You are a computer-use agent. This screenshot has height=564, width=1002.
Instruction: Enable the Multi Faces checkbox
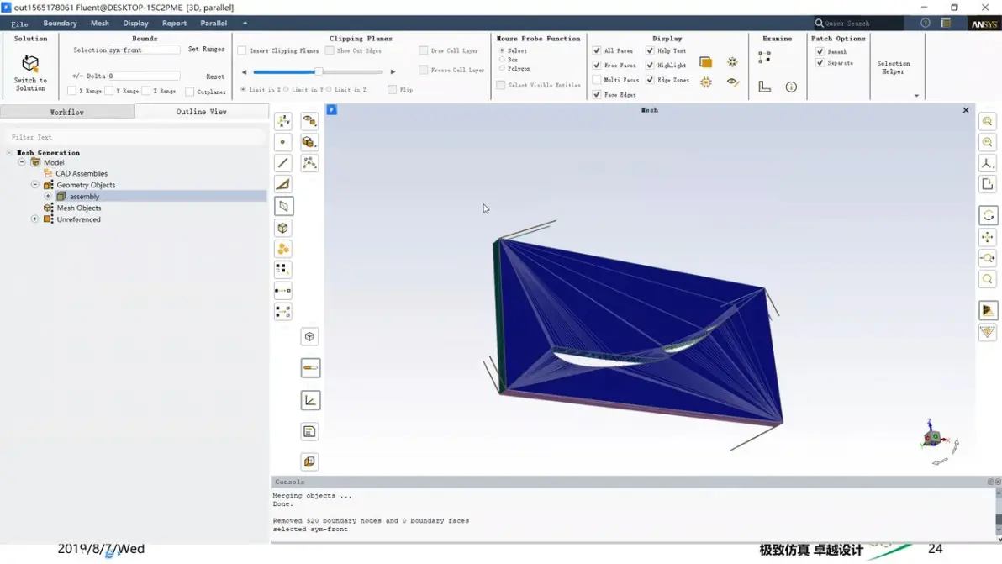click(x=597, y=80)
